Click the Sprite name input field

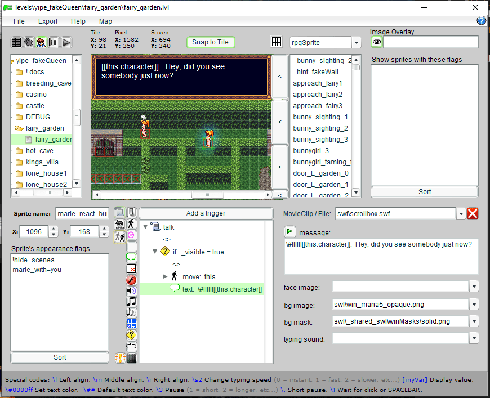[x=82, y=214]
